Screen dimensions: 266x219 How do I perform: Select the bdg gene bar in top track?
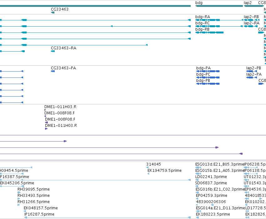point(219,6)
